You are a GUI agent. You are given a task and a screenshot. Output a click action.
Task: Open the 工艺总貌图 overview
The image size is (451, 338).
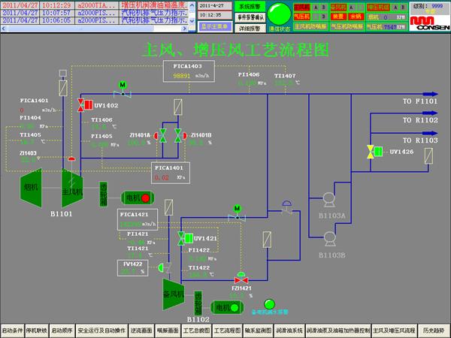click(197, 330)
